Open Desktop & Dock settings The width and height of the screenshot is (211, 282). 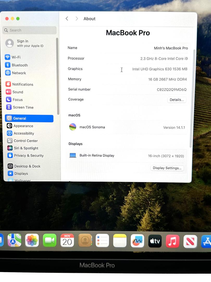coord(24,166)
